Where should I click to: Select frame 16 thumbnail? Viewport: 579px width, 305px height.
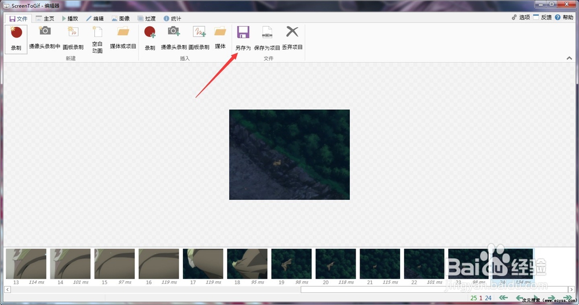tap(159, 264)
